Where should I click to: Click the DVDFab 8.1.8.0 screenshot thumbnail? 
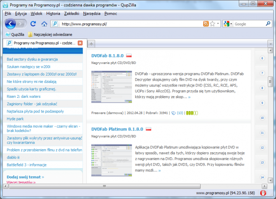coord(112,87)
